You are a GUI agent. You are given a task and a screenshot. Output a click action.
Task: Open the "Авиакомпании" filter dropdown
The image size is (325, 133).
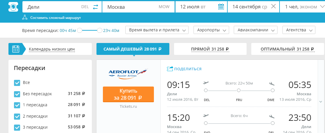click(257, 30)
